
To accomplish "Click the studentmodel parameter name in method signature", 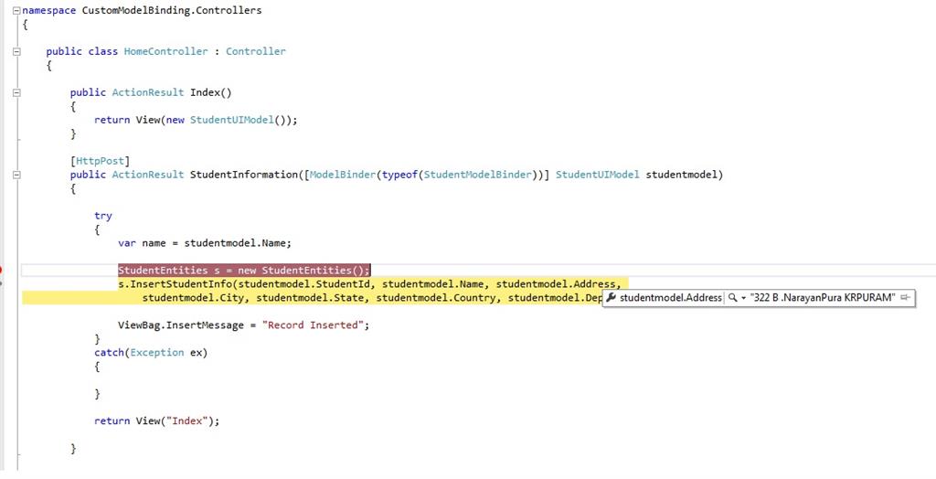I will pos(681,175).
